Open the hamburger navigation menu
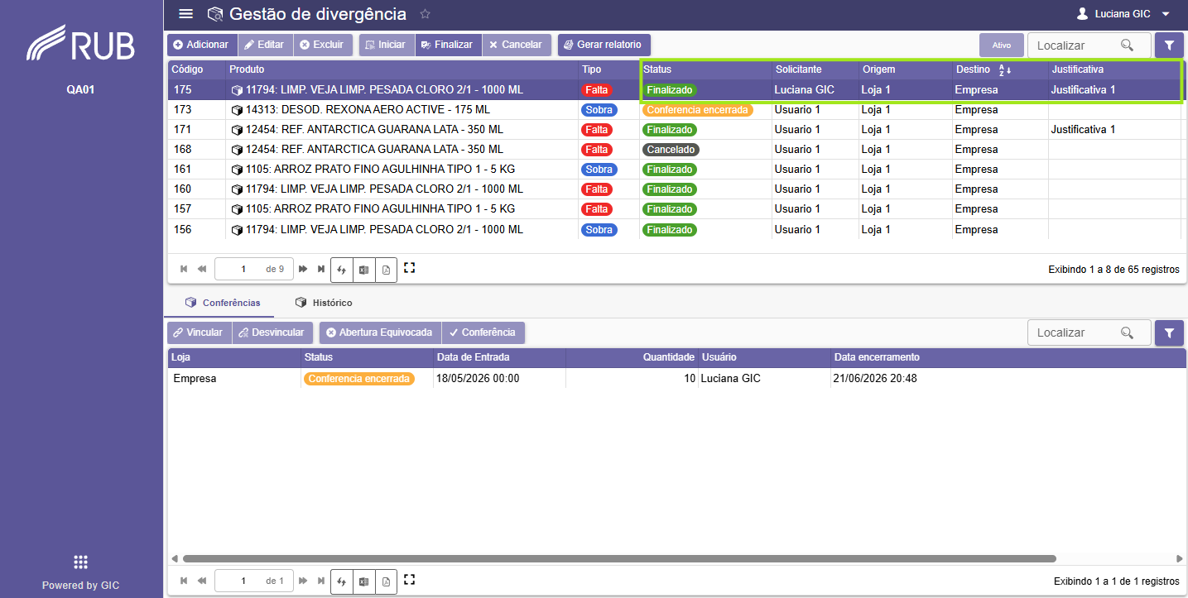Screen dimensions: 1188x598 point(186,14)
